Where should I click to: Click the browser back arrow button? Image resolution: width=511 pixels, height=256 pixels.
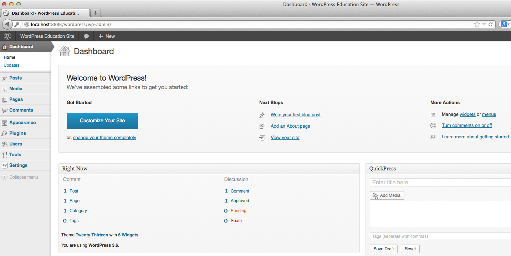[x=7, y=24]
